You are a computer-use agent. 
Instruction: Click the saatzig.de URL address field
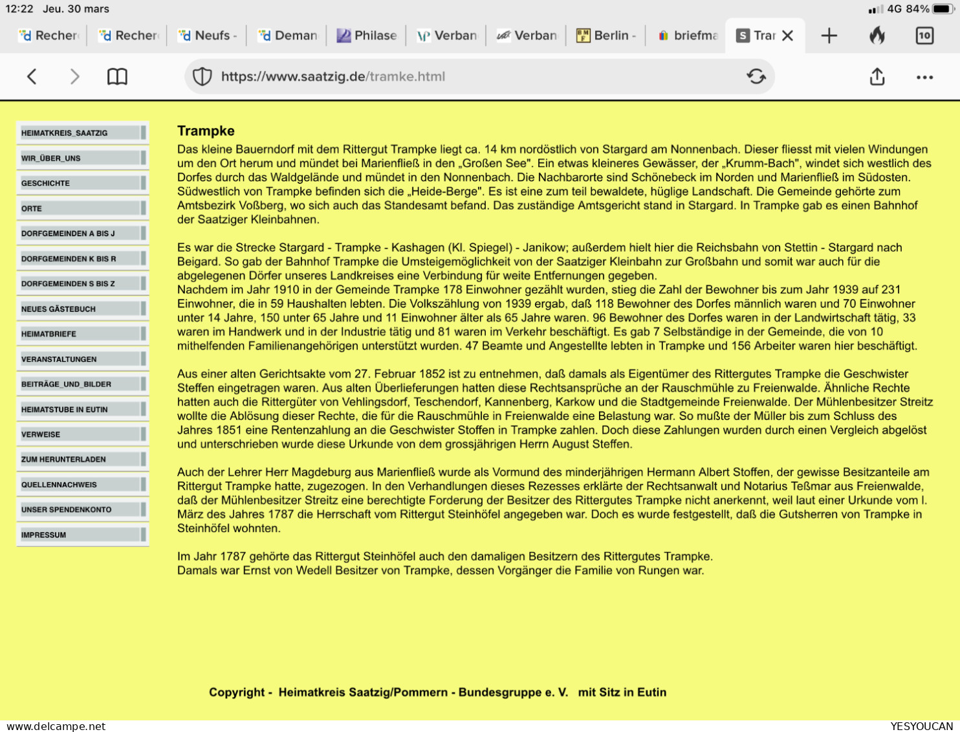tap(479, 76)
